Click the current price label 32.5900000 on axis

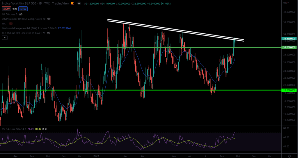point(289,39)
